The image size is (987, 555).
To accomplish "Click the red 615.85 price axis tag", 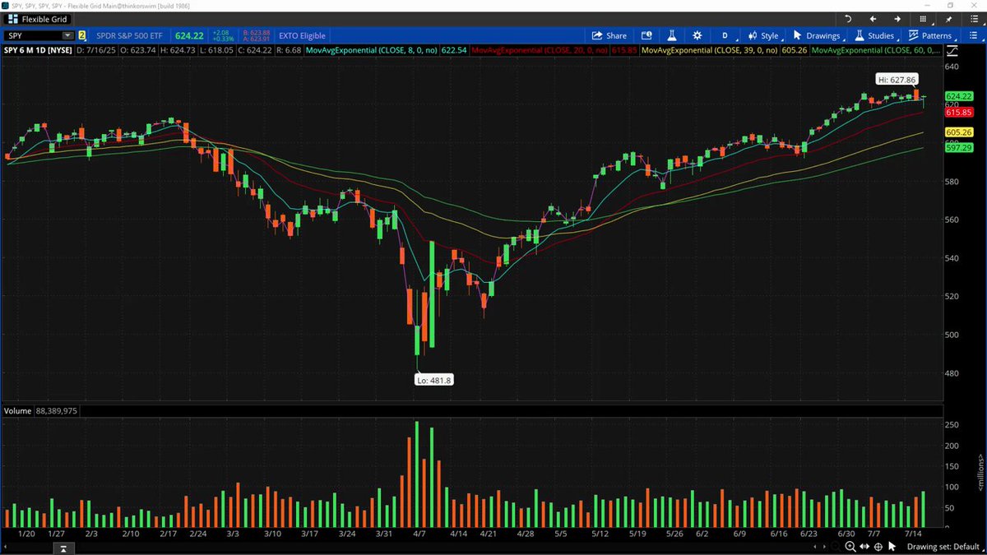I will tap(959, 113).
